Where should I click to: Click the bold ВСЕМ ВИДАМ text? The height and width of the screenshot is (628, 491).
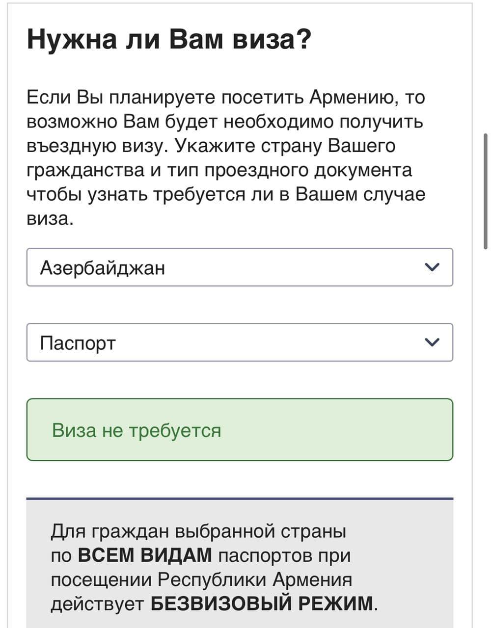[x=145, y=555]
